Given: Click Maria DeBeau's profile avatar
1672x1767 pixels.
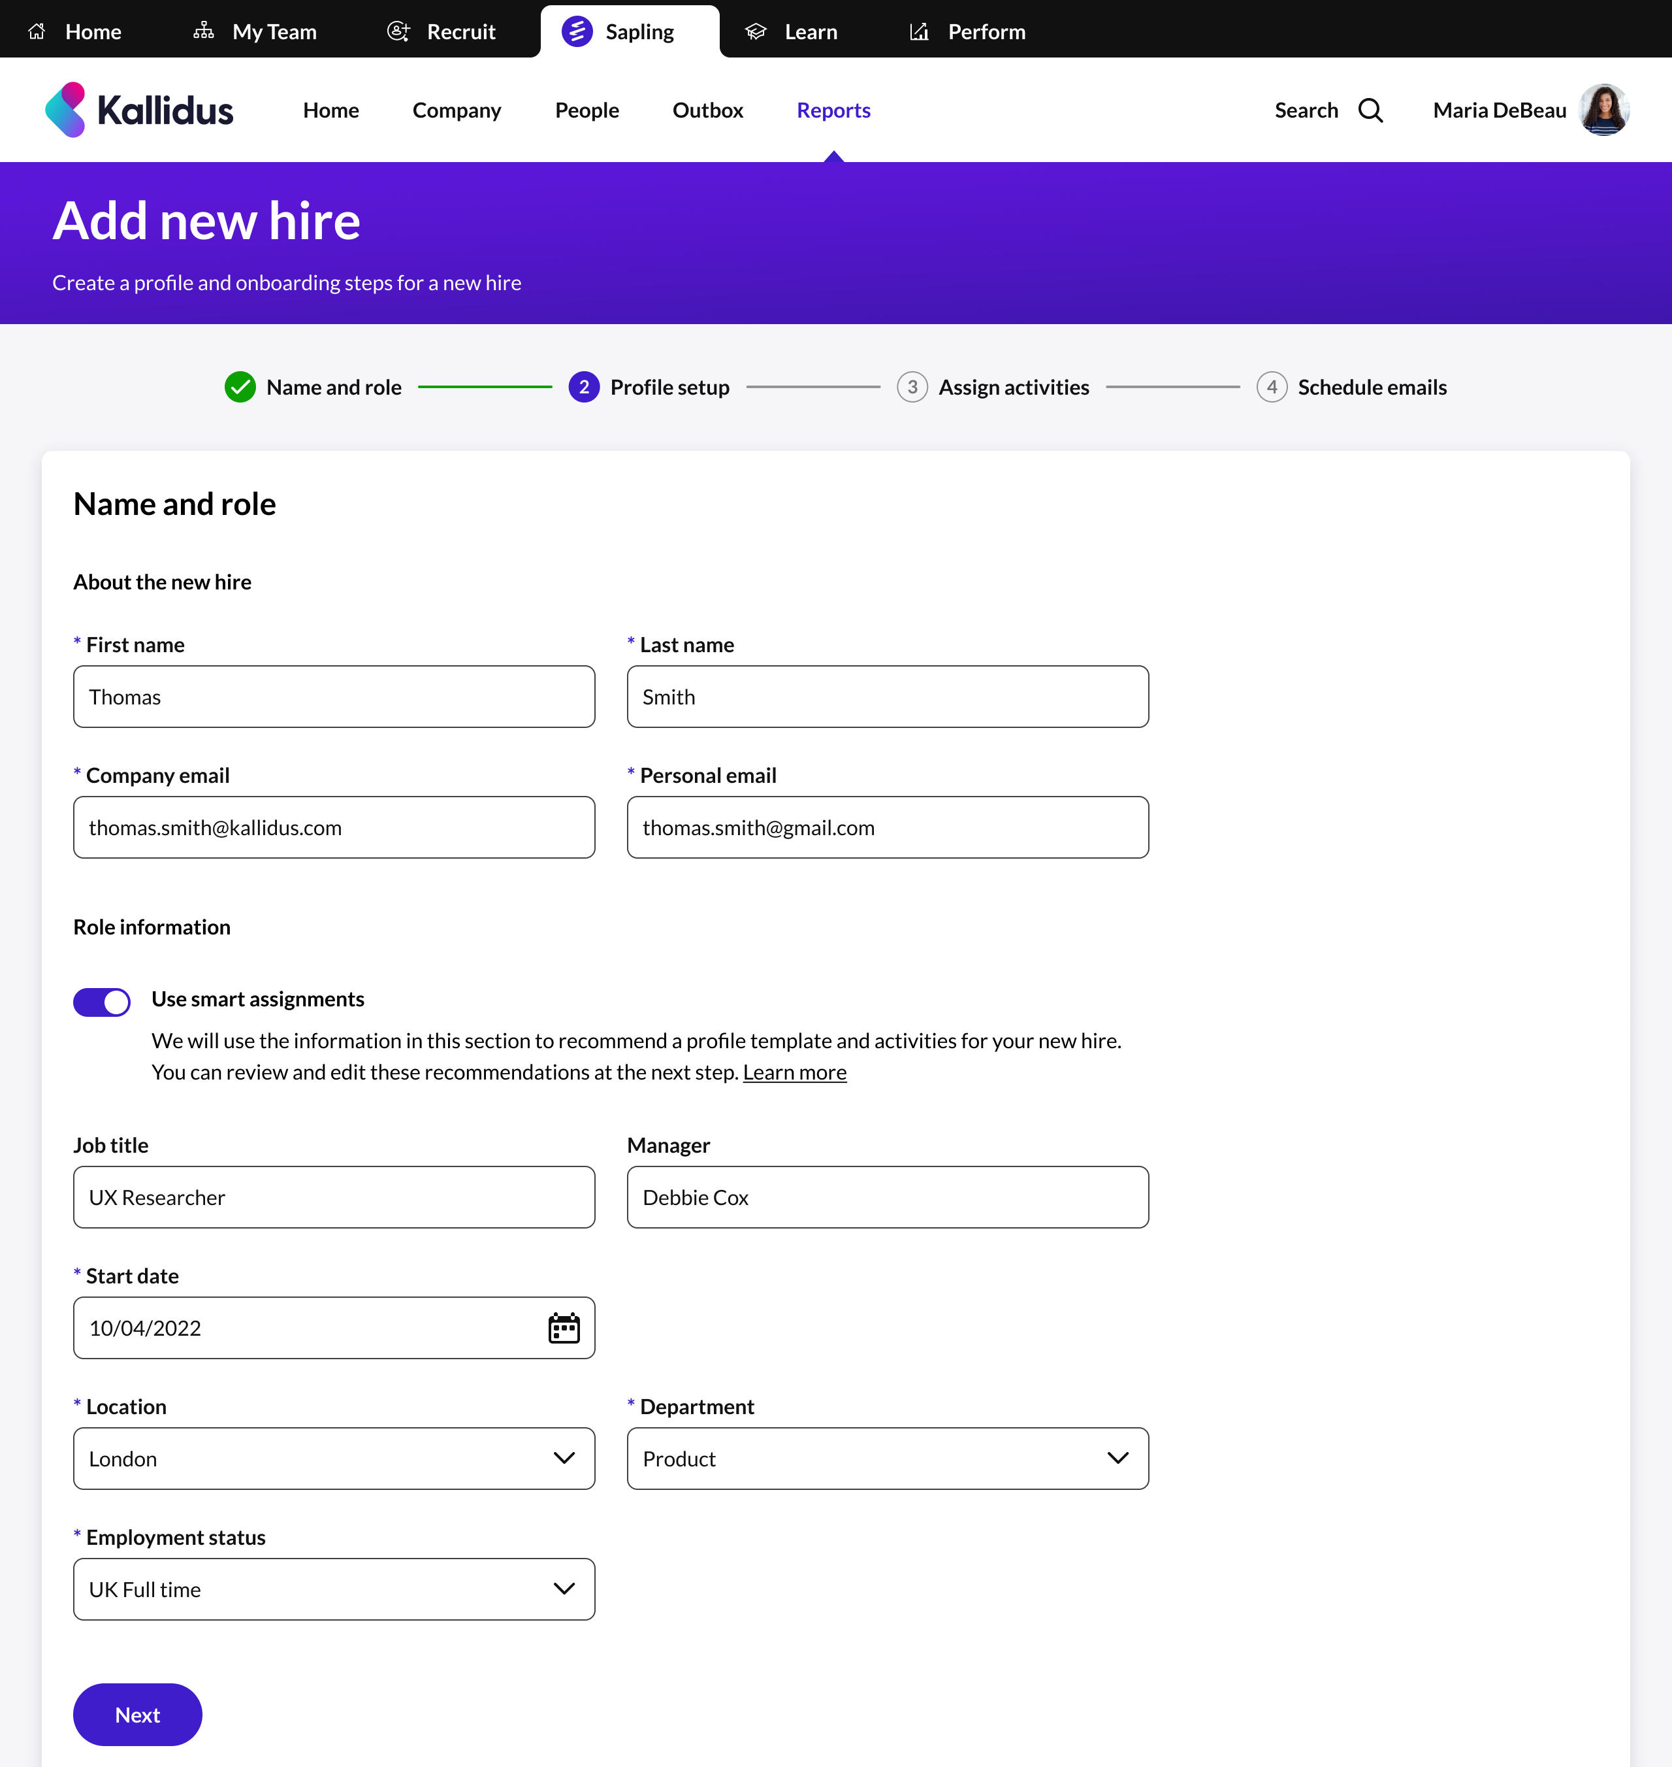Looking at the screenshot, I should pyautogui.click(x=1603, y=110).
